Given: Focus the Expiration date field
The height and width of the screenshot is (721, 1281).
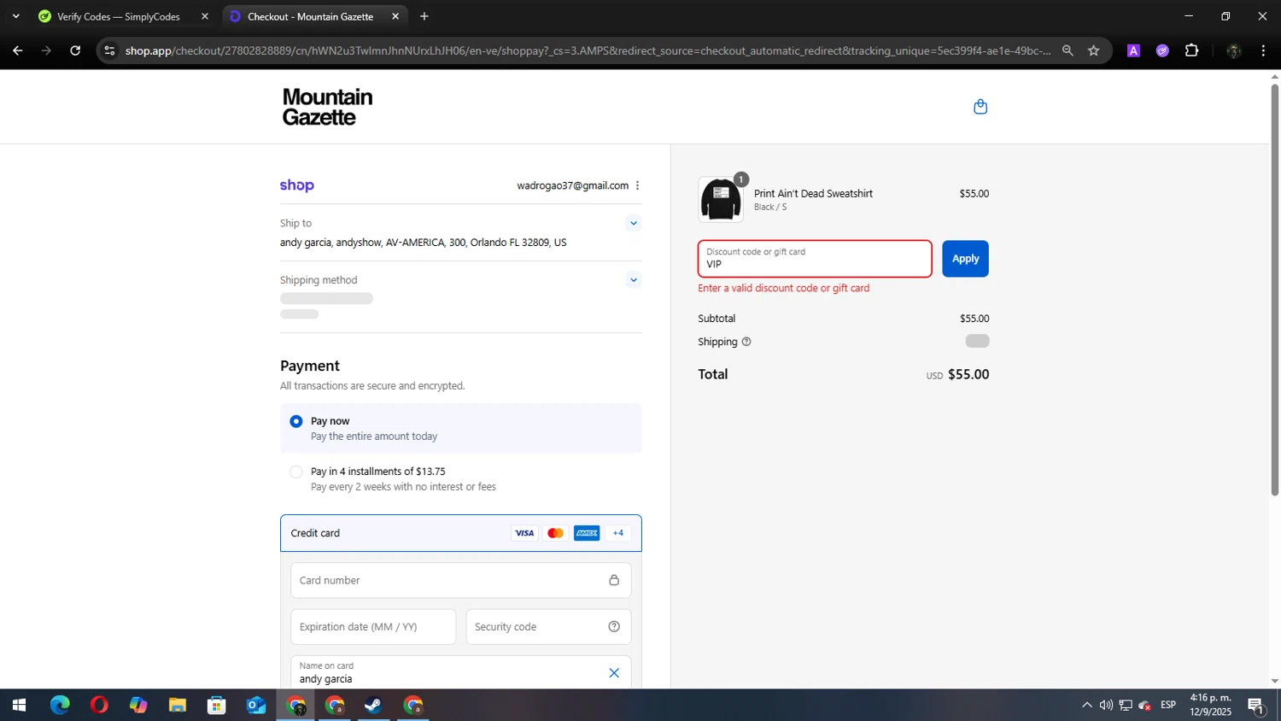Looking at the screenshot, I should [373, 627].
